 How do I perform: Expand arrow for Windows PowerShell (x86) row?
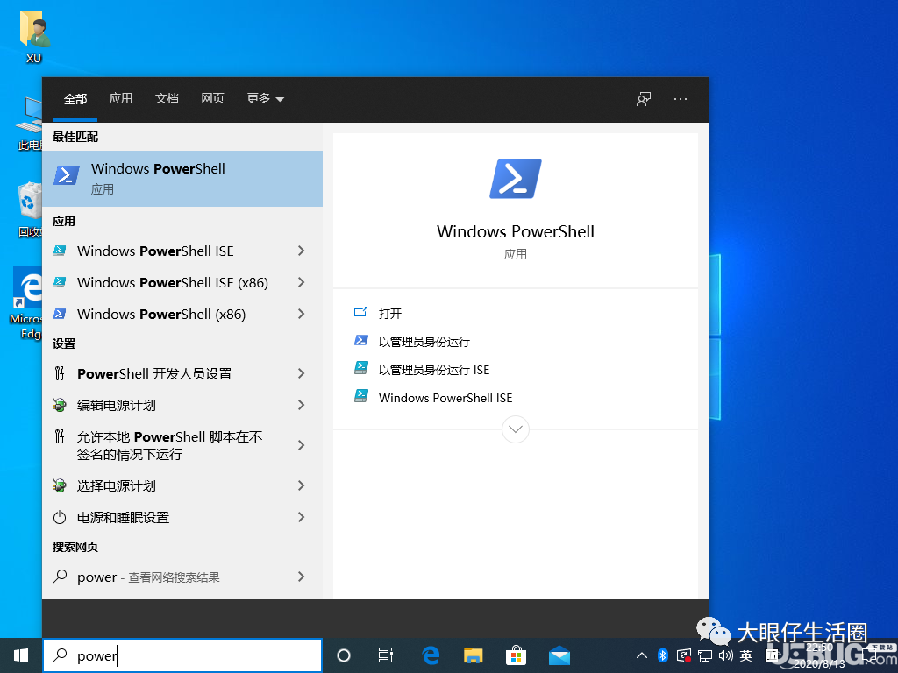(x=302, y=314)
